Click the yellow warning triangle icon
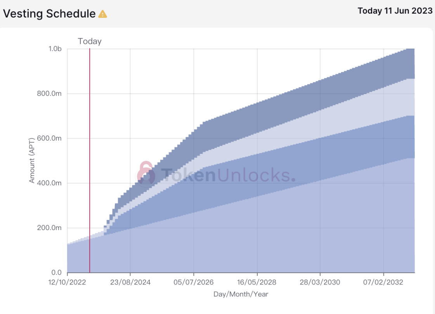This screenshot has width=435, height=314. pyautogui.click(x=103, y=14)
